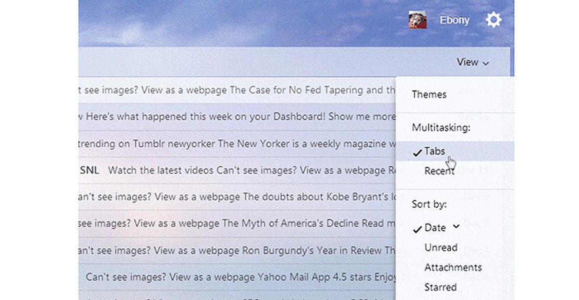Select Tabs multitasking mode
Viewport: 579px width, 300px height.
(455, 151)
